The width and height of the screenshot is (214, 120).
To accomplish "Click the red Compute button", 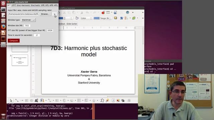I will tap(14, 41).
